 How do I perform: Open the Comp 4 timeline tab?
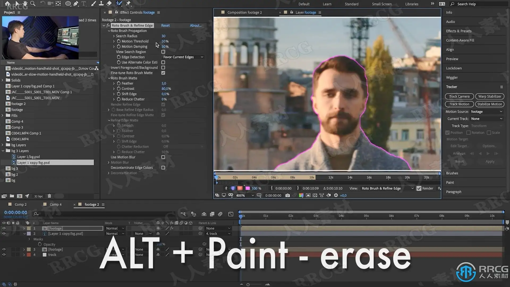[56, 204]
